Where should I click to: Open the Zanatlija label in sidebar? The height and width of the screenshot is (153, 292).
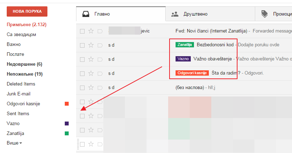15,133
